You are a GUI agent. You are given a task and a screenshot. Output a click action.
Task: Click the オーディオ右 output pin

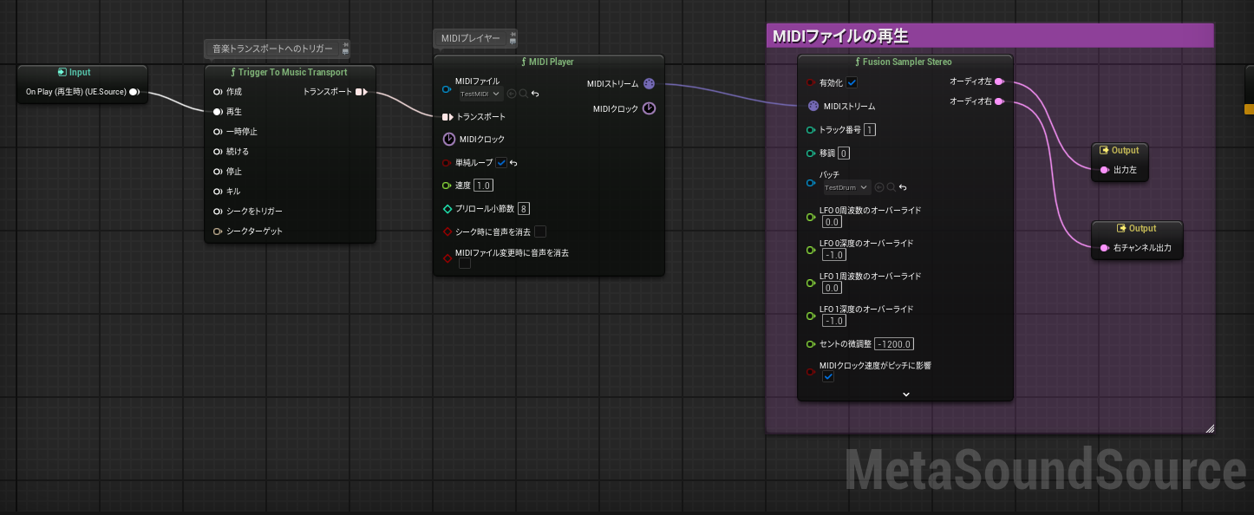(x=999, y=102)
